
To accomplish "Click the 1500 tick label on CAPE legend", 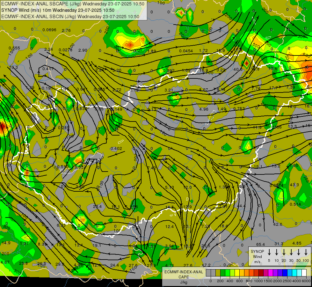I will tap(268, 281).
